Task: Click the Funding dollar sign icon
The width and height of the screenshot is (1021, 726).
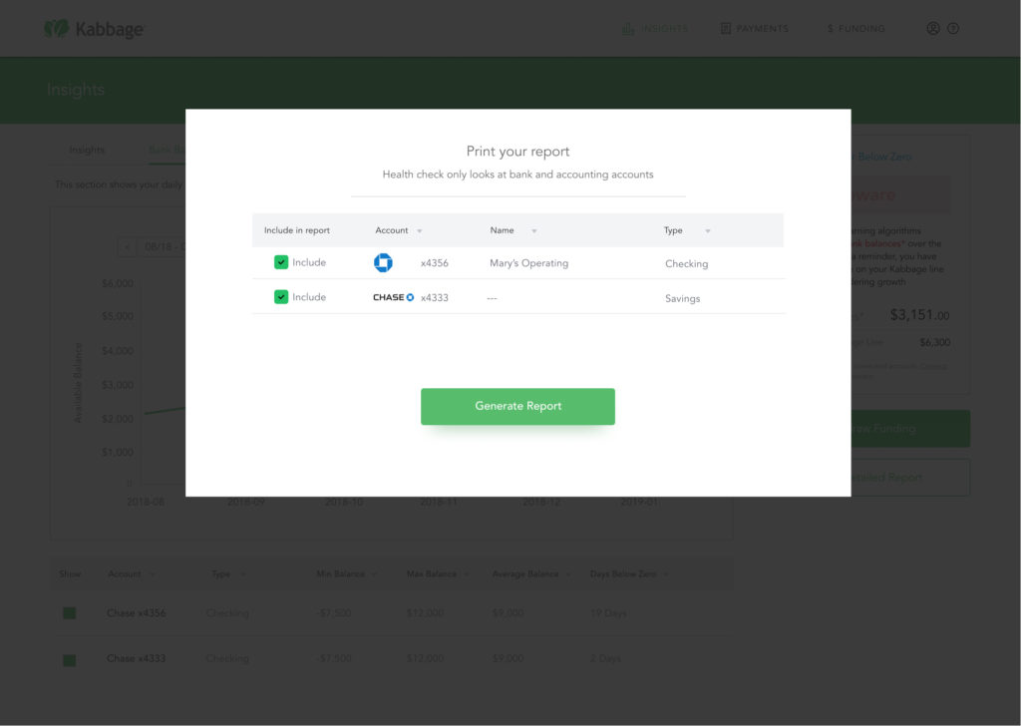Action: 831,29
